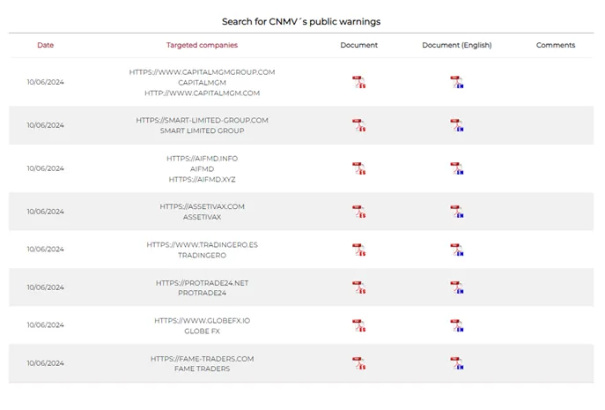Click the date in the AIFMD row
Screen dimensions: 605x410
pyautogui.click(x=46, y=169)
